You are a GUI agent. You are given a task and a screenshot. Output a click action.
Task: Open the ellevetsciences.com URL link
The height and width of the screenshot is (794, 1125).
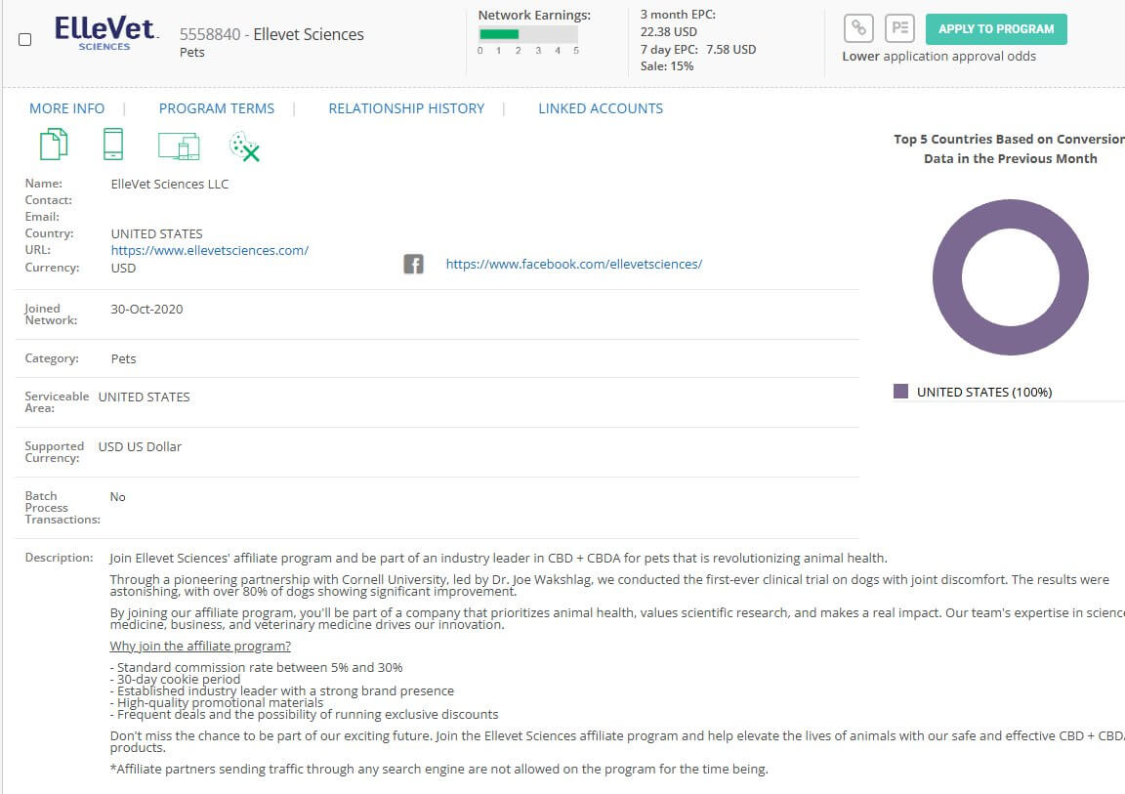[210, 250]
